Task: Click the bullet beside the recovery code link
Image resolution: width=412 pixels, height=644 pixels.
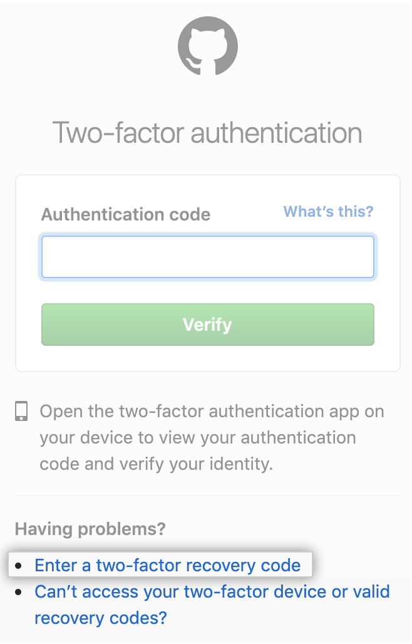Action: [17, 565]
